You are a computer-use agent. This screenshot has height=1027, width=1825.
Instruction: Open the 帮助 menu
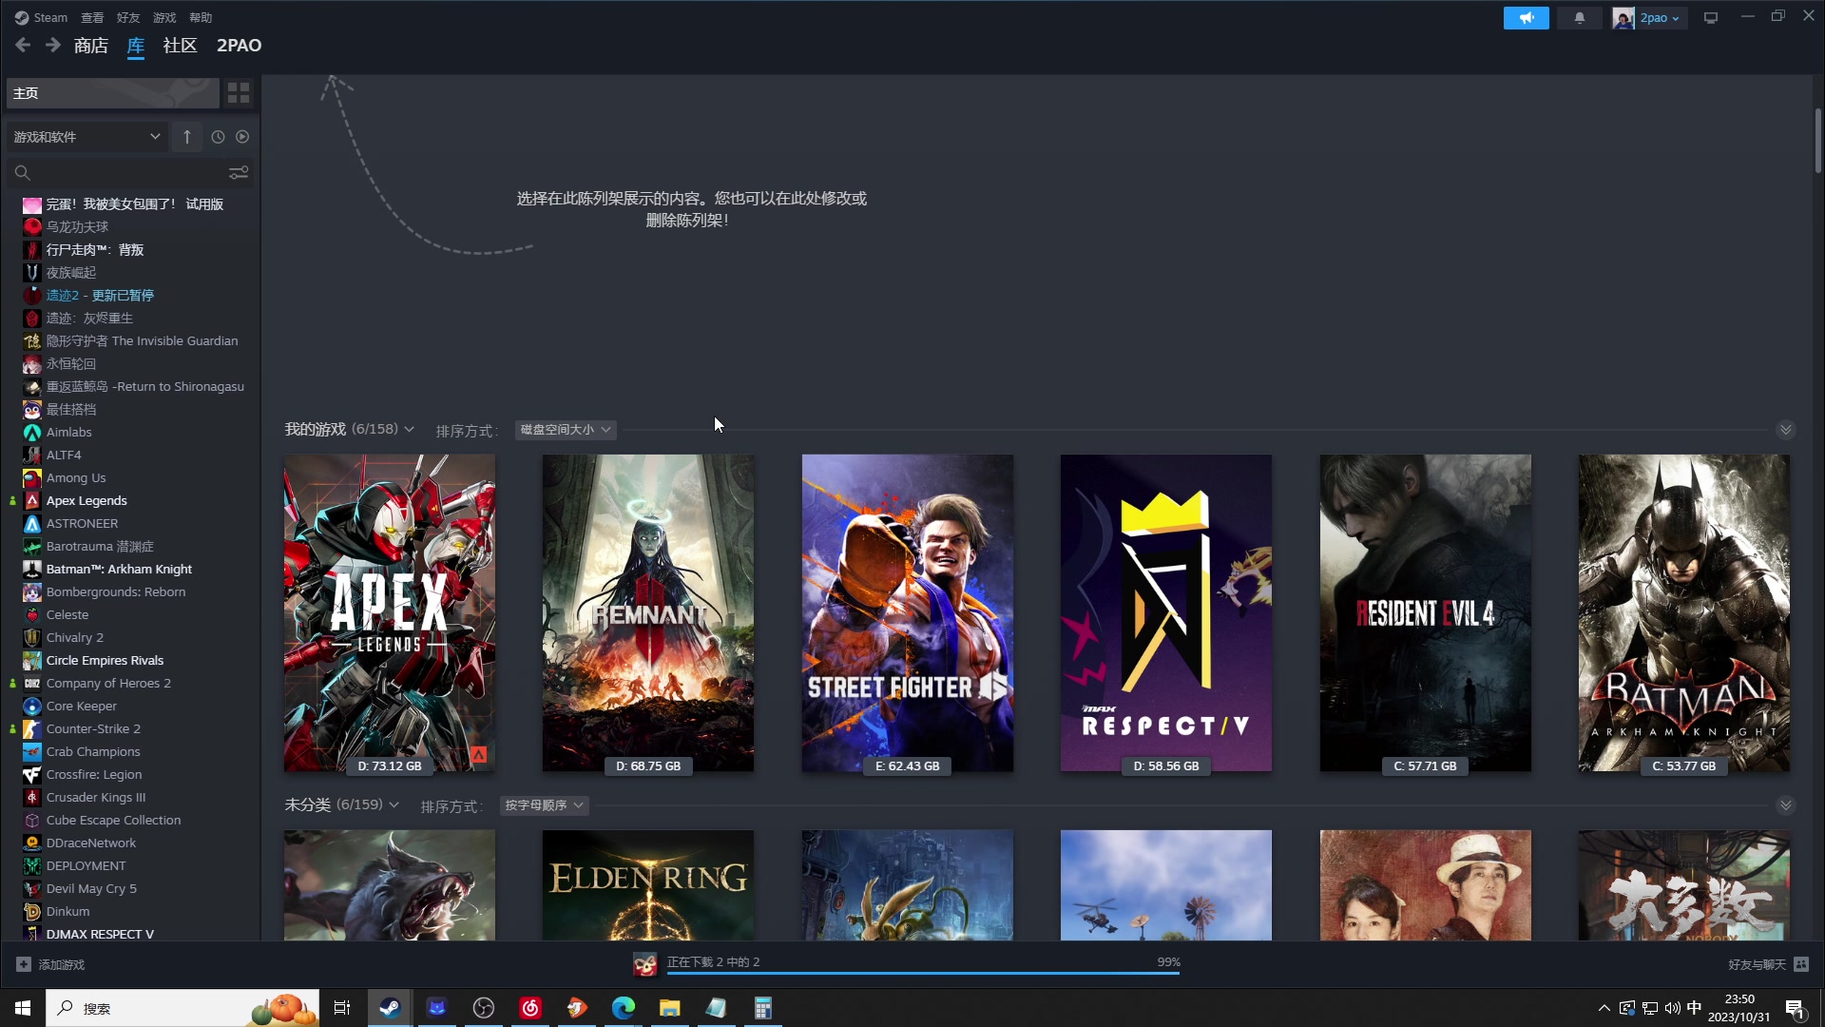201,17
